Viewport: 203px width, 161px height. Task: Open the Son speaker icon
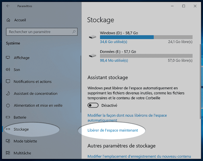tap(8, 70)
